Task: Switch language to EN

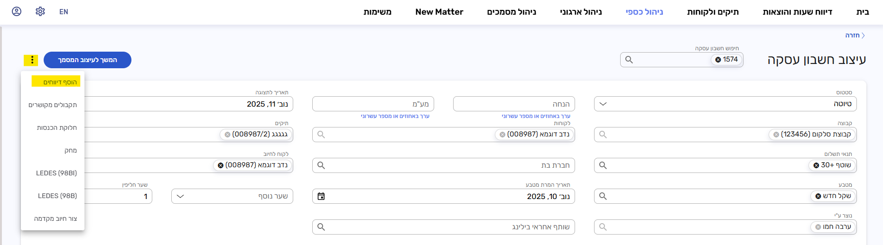Action: coord(64,12)
